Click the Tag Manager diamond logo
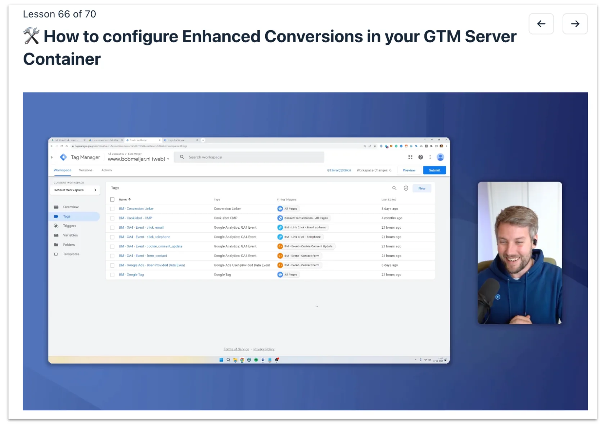This screenshot has height=425, width=604. point(63,157)
